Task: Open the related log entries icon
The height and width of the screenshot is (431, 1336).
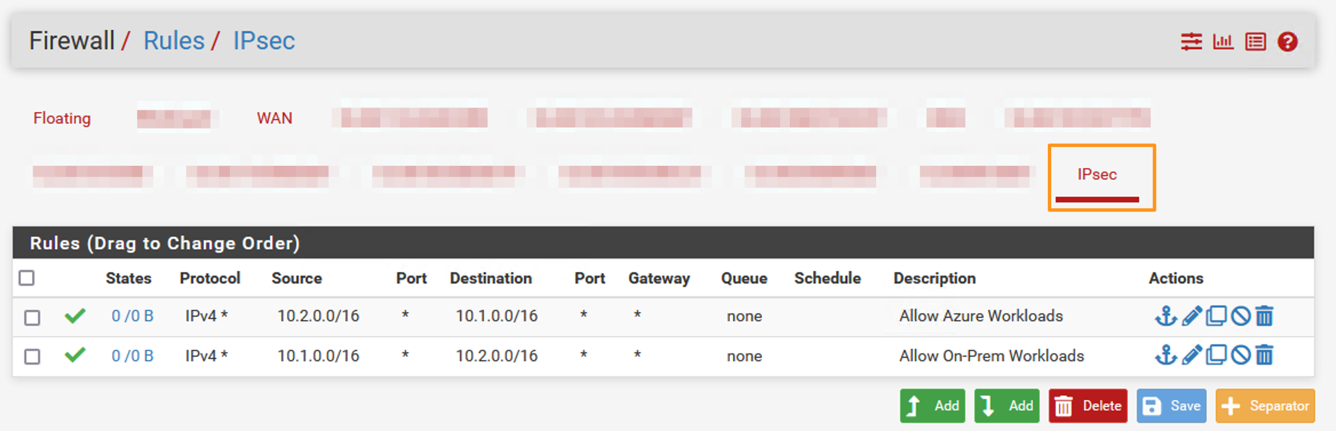Action: tap(1255, 42)
